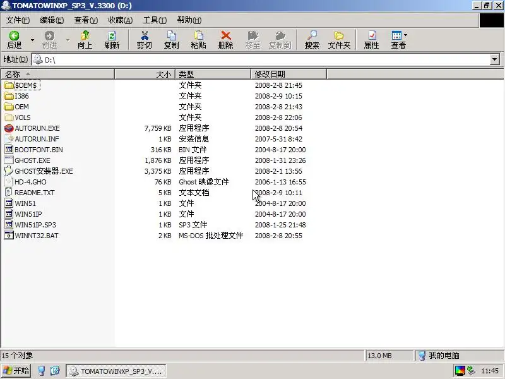This screenshot has width=505, height=379.
Task: Open the 编辑(E) menu
Action: coord(52,20)
